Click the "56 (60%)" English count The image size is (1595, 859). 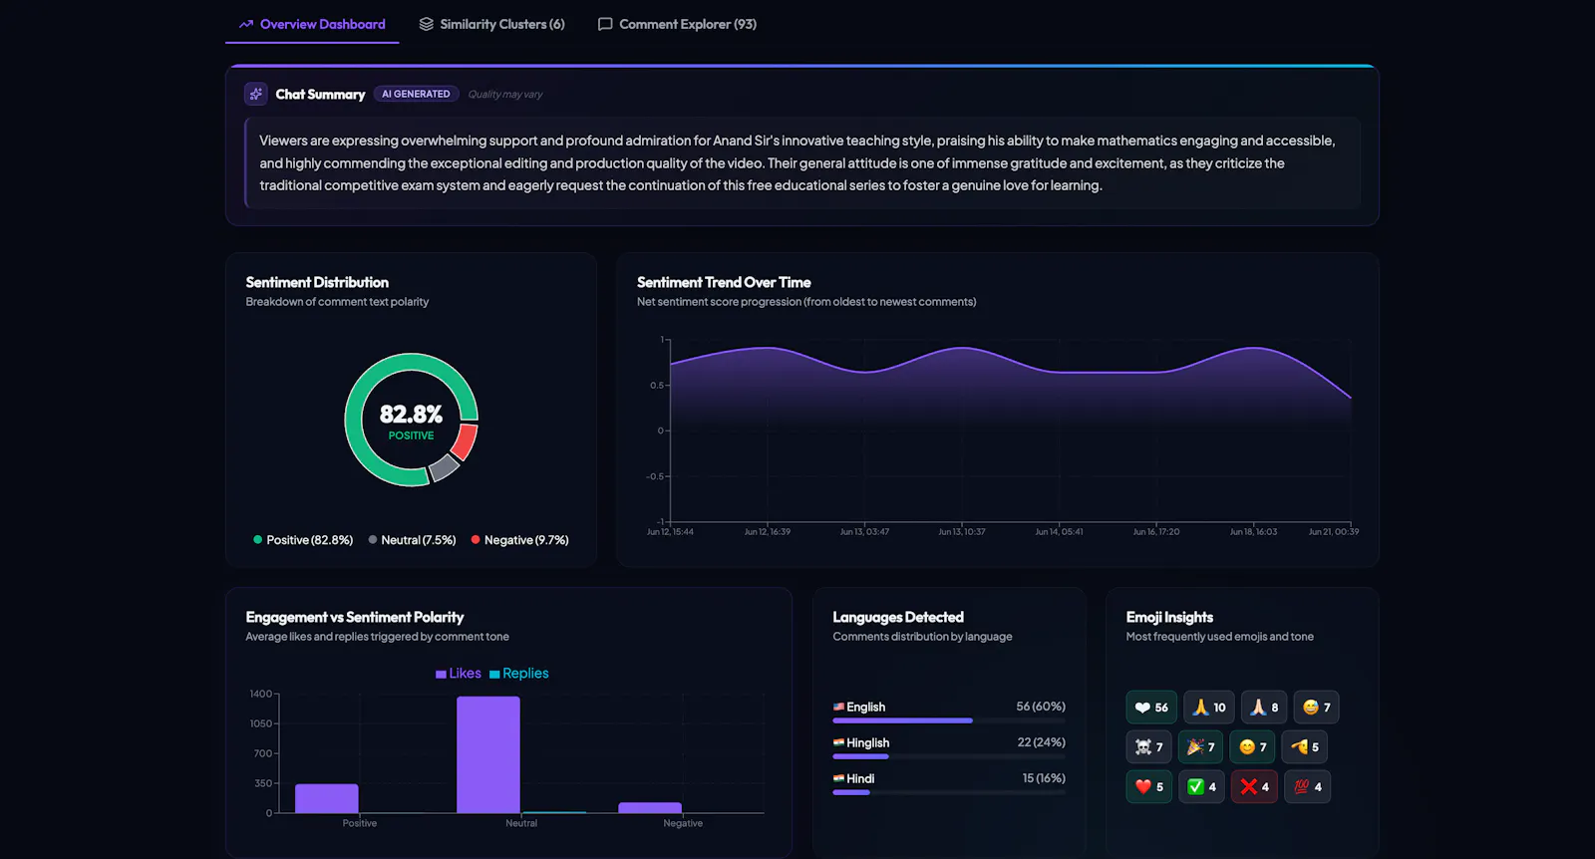(1041, 707)
